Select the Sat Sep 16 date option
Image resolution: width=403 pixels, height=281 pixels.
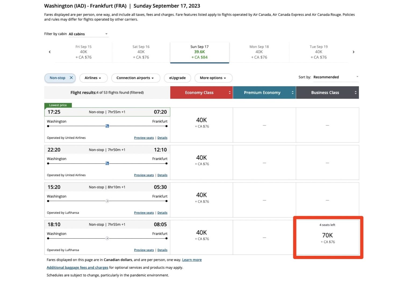point(141,52)
